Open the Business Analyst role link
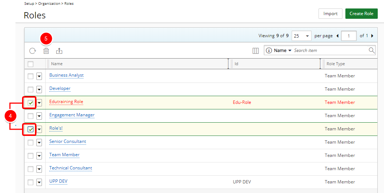 (66, 75)
